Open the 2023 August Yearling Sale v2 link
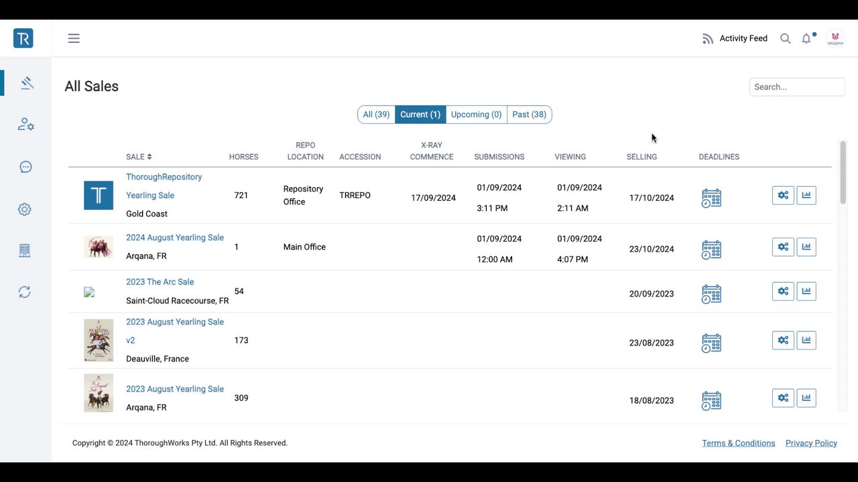The height and width of the screenshot is (482, 858). (175, 331)
